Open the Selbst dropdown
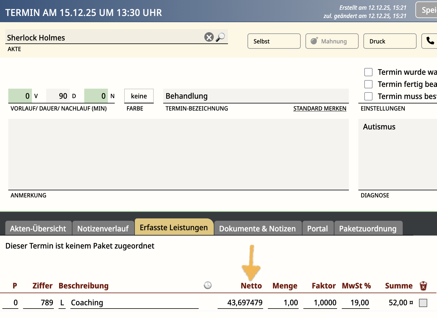This screenshot has width=437, height=318. 274,41
